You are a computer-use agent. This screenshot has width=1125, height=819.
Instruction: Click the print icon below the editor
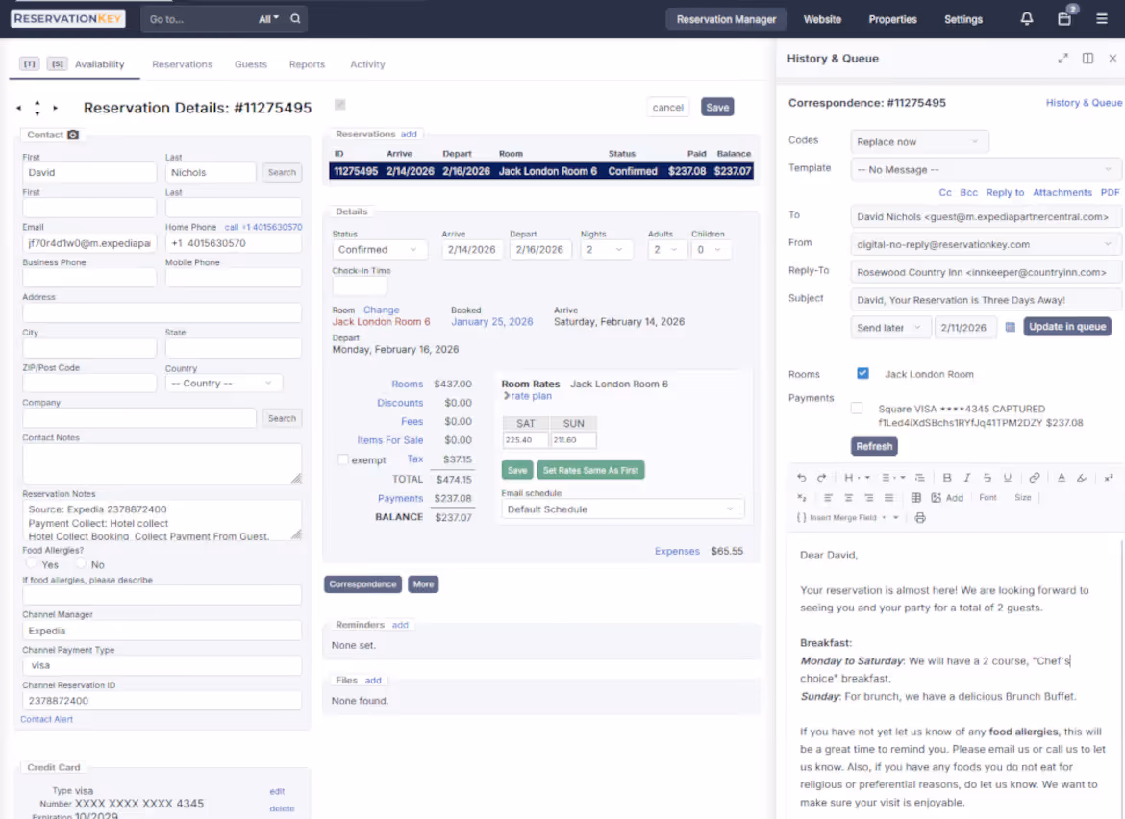(920, 517)
